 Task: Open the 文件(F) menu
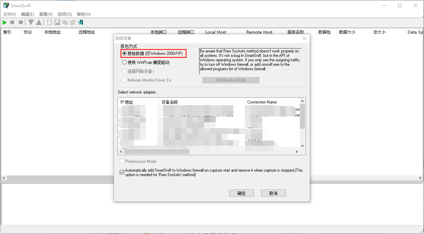(x=10, y=14)
